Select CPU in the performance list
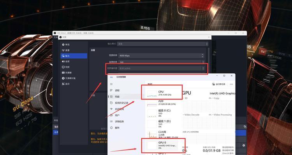 click(x=162, y=93)
